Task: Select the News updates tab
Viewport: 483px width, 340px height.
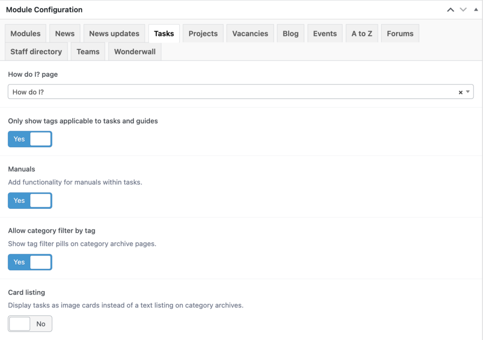Action: click(114, 33)
